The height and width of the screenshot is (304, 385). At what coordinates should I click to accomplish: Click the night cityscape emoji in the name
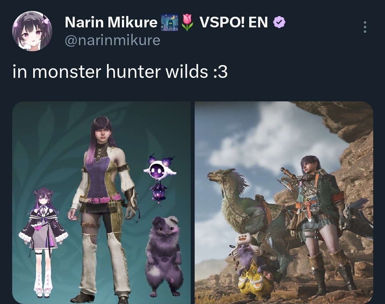coord(169,22)
